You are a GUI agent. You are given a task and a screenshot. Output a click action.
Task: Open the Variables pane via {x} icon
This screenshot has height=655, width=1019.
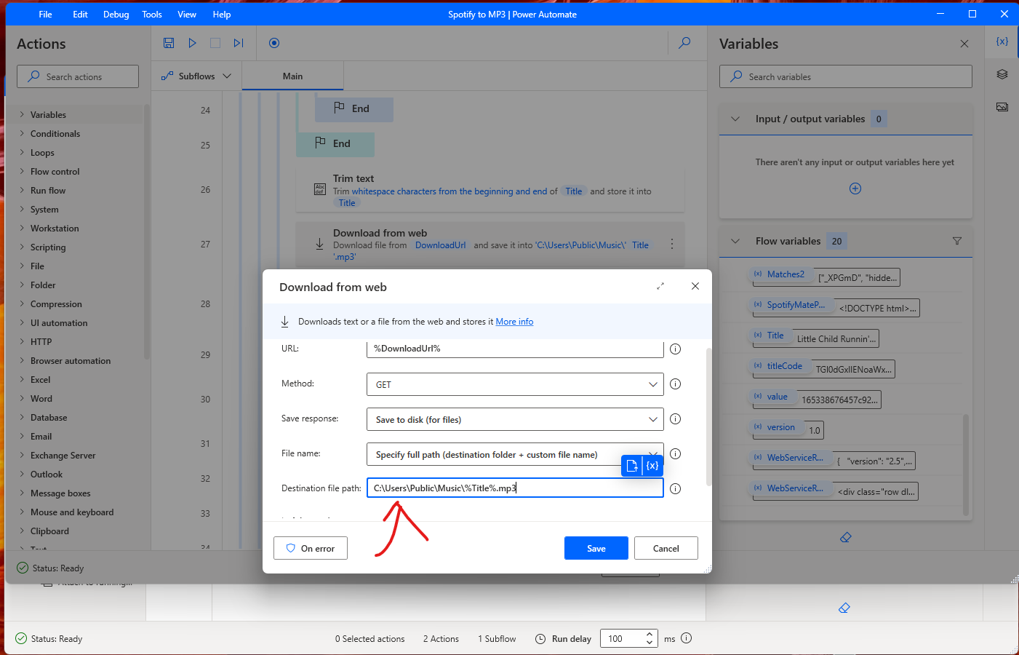1002,41
